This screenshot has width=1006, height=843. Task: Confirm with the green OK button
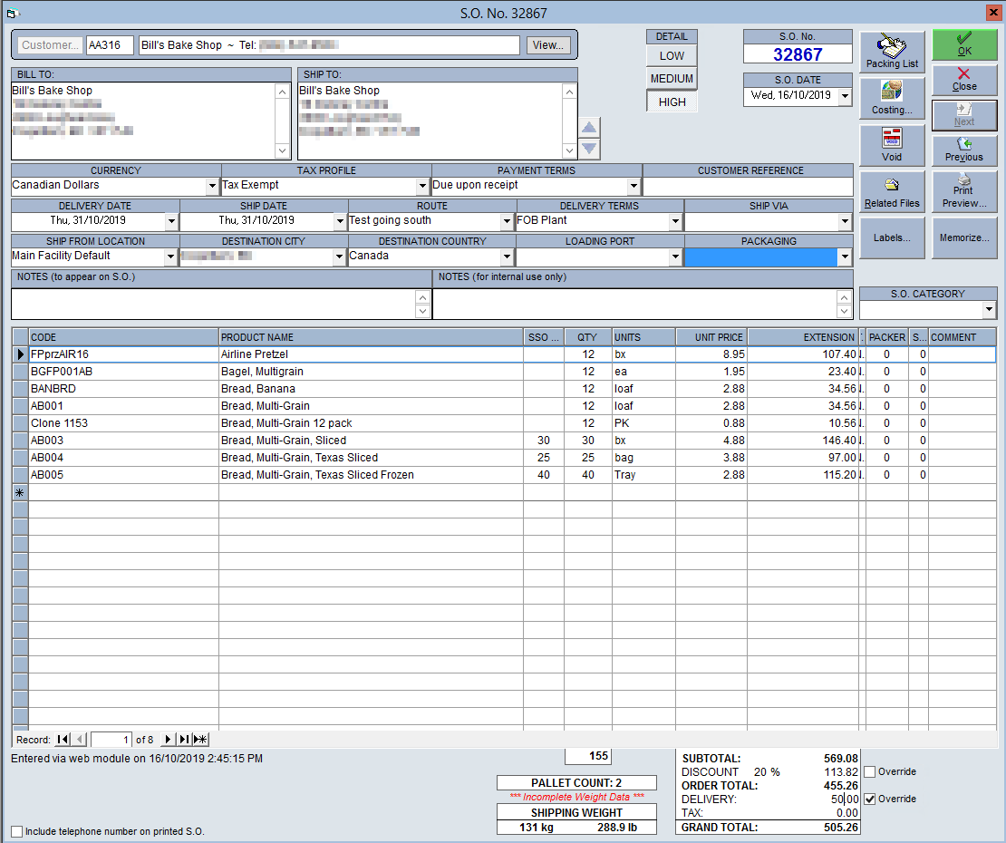pos(964,45)
